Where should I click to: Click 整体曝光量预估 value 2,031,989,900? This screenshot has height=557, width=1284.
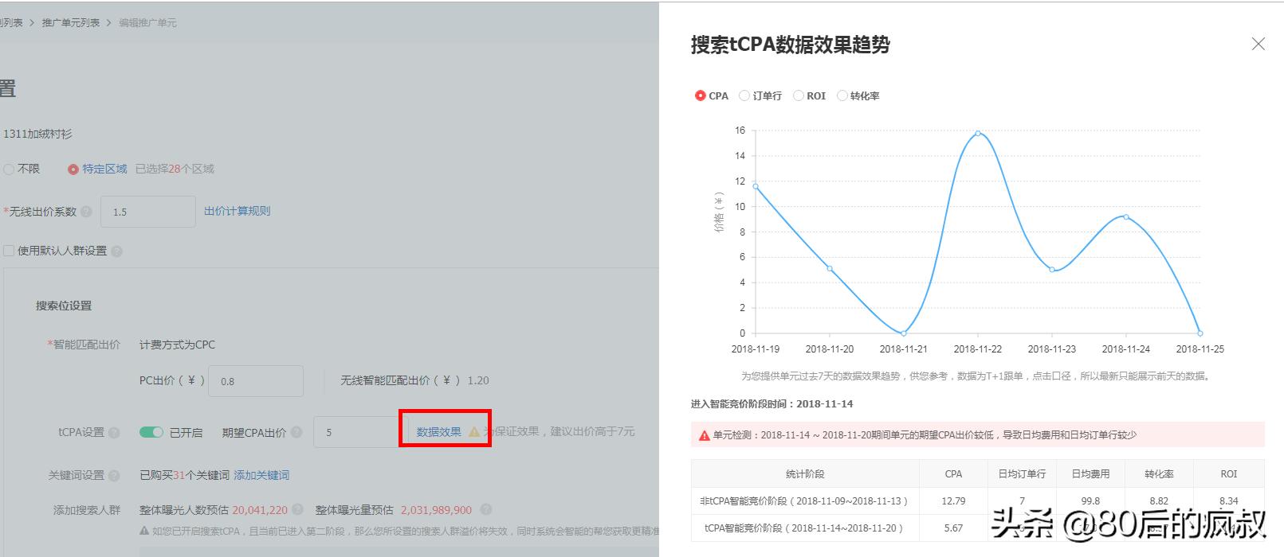coord(436,509)
